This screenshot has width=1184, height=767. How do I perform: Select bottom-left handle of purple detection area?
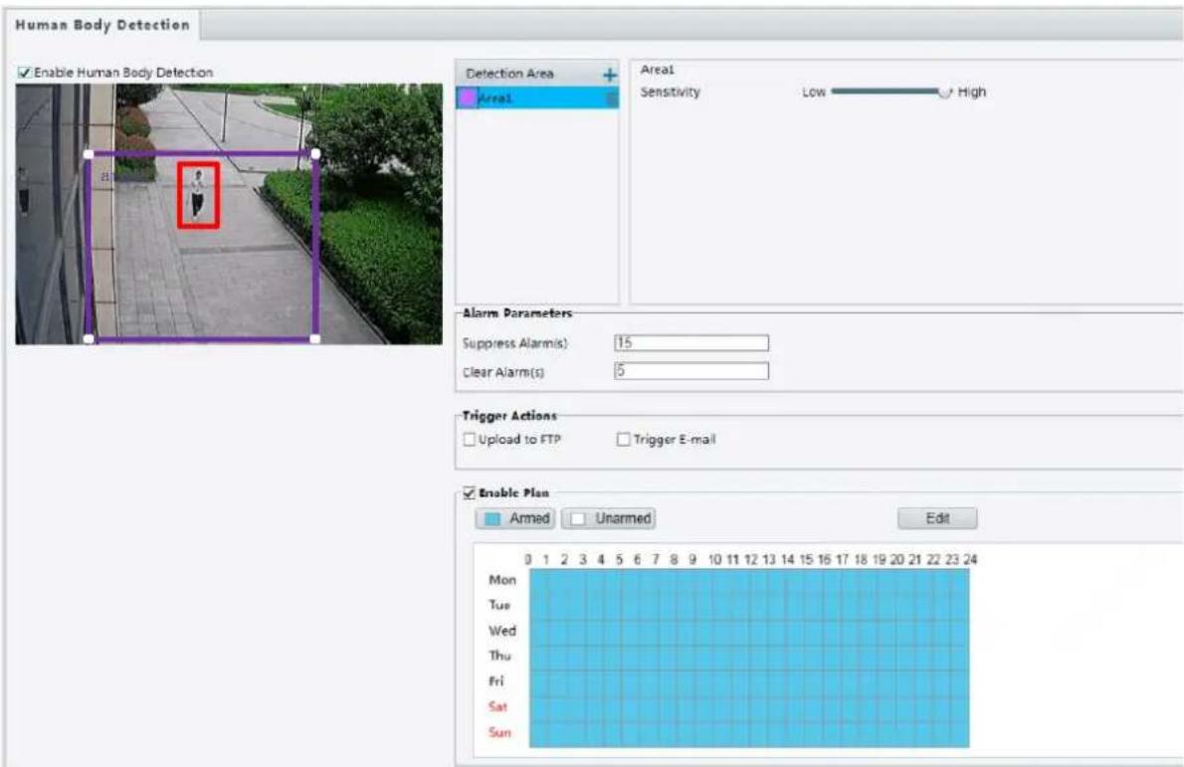[x=90, y=339]
